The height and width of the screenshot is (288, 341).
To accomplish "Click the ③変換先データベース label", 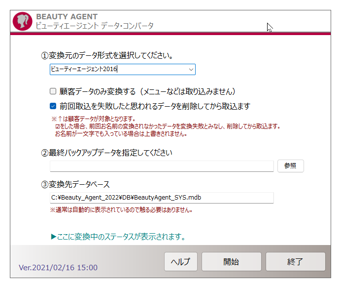I will coord(75,184).
